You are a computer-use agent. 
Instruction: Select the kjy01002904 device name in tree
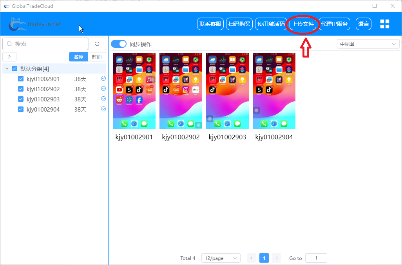pyautogui.click(x=43, y=109)
